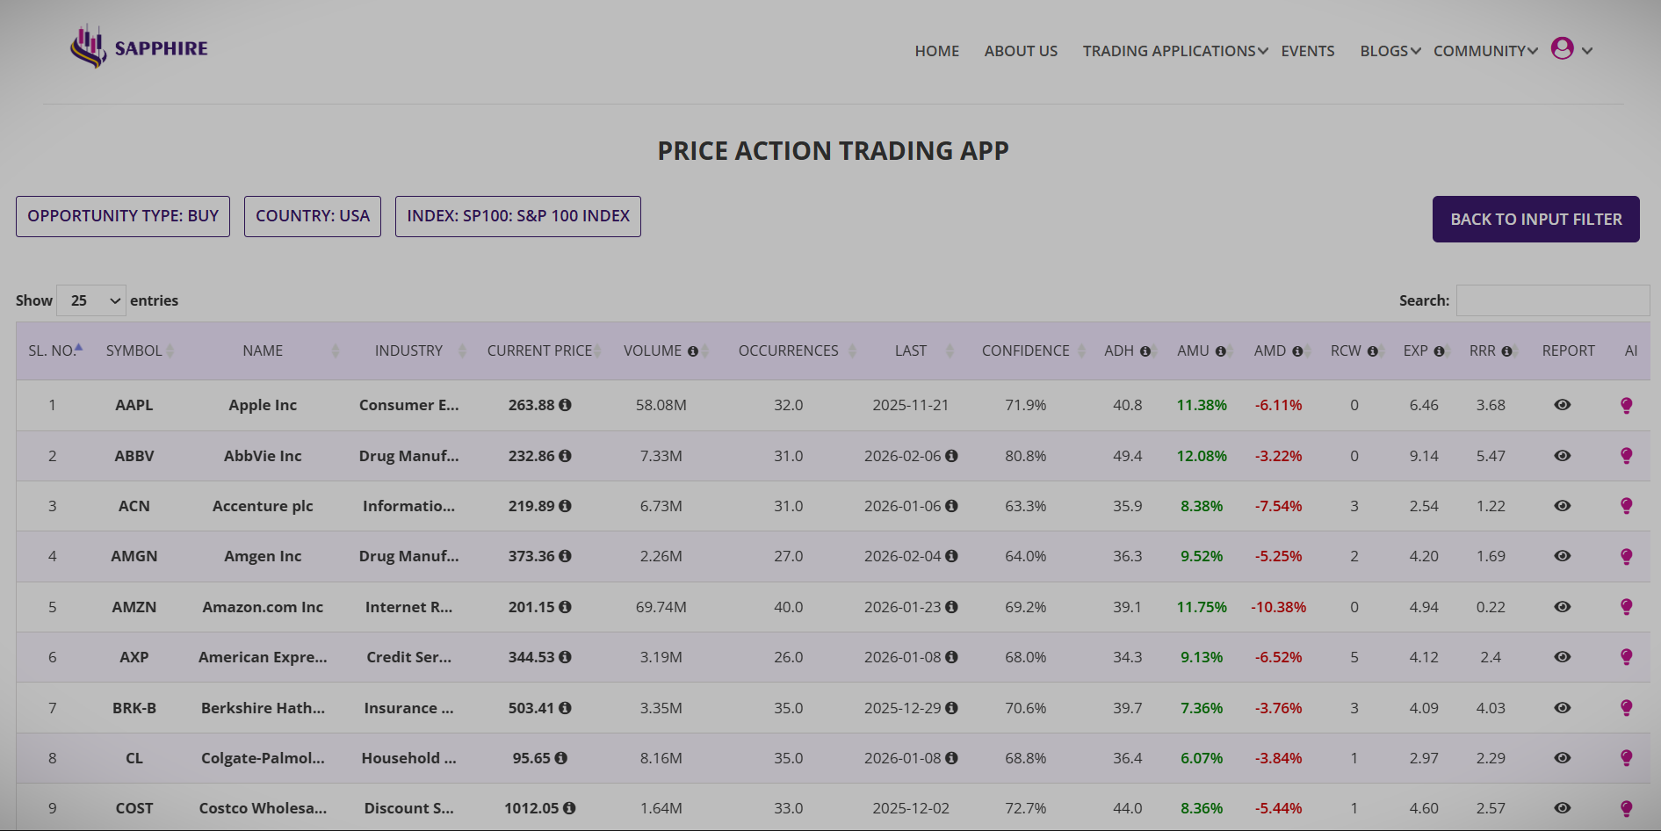This screenshot has width=1661, height=831.
Task: Click the info icon next to AMZN's last date
Action: click(x=952, y=607)
